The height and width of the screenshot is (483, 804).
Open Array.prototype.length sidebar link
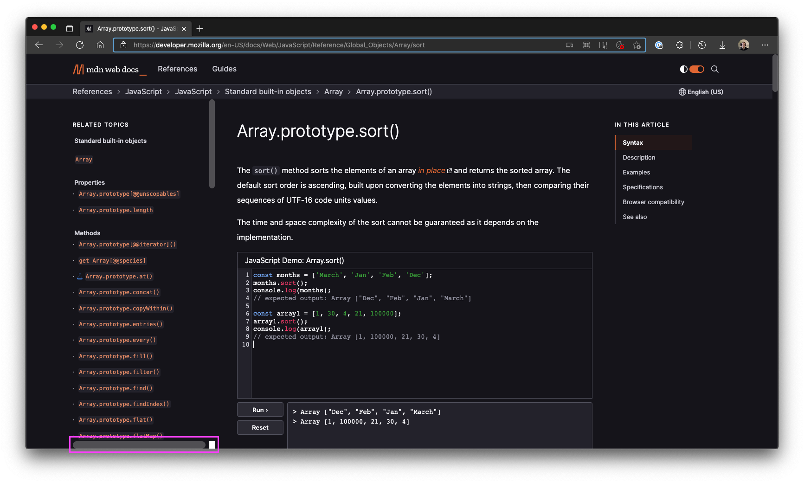pyautogui.click(x=116, y=210)
